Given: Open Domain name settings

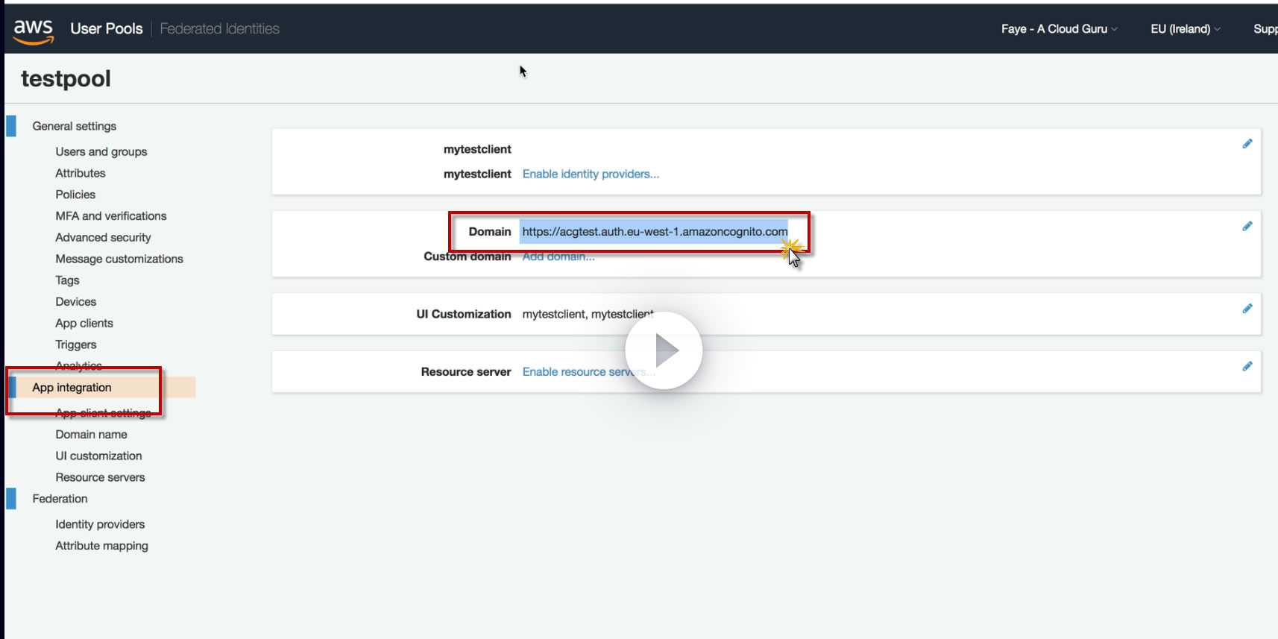Looking at the screenshot, I should tap(91, 435).
